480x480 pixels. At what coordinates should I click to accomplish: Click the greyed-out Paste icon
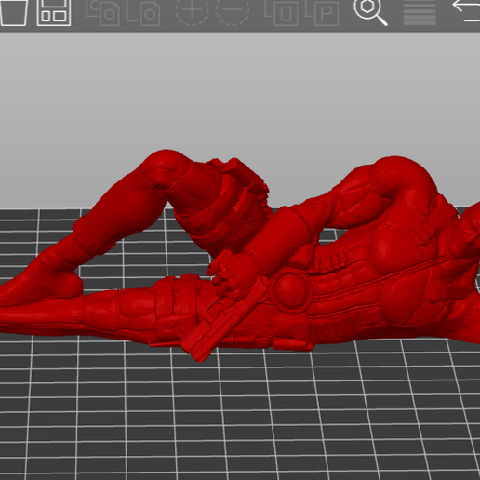[x=143, y=13]
